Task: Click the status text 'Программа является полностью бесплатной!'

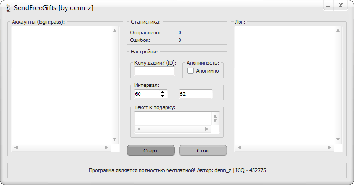Action: (142, 170)
